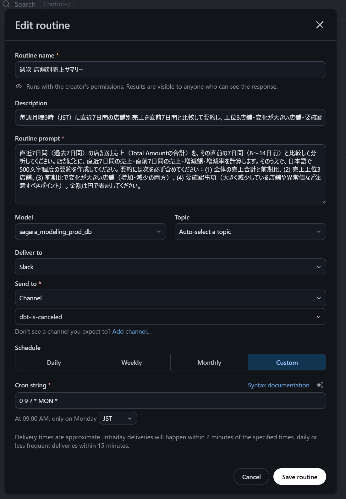The width and height of the screenshot is (346, 499).
Task: Close the Edit routine dialog
Action: (x=320, y=25)
